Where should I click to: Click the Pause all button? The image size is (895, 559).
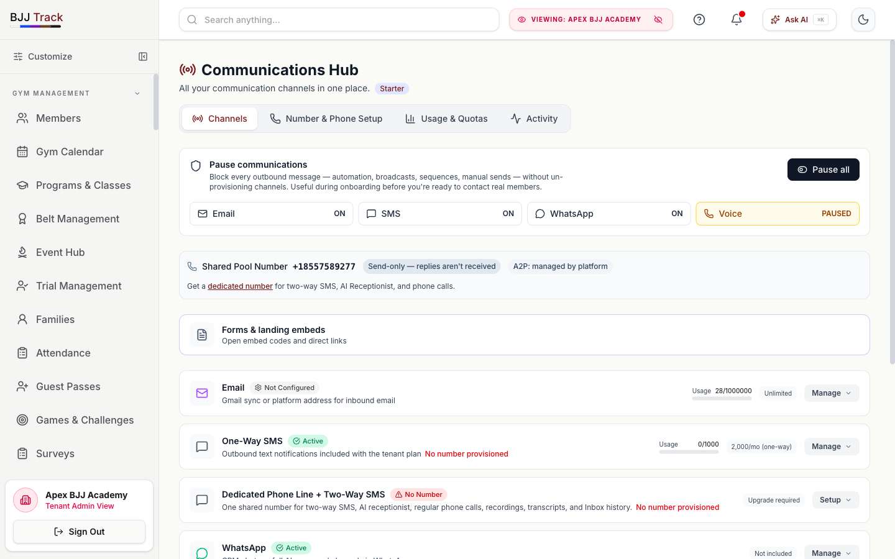823,170
